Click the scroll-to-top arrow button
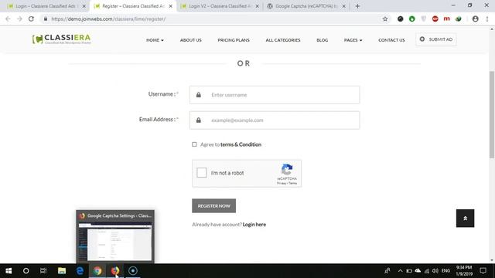This screenshot has width=495, height=278. (465, 218)
